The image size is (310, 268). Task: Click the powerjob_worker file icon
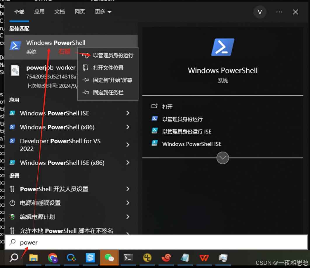coord(15,70)
